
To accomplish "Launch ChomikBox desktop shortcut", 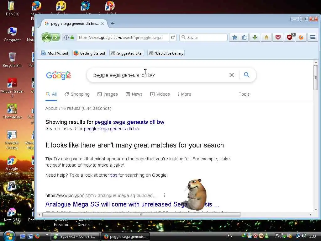I will click(x=12, y=111).
